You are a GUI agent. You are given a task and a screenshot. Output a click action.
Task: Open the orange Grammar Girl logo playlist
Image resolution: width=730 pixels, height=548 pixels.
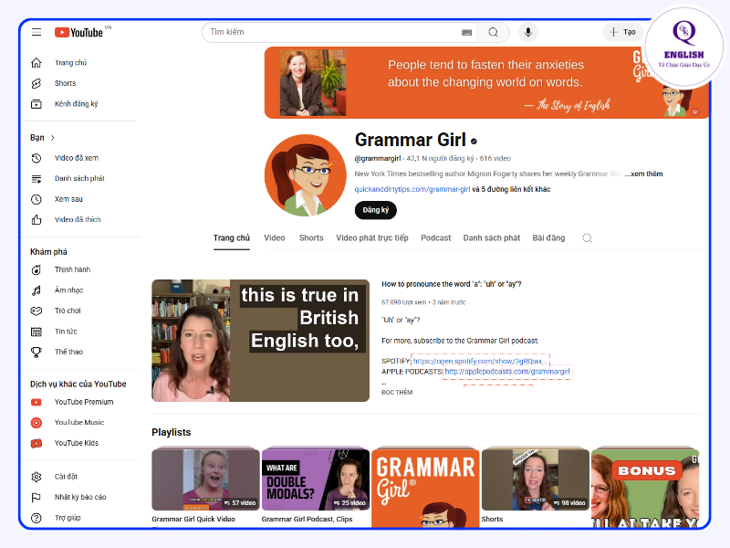point(425,488)
